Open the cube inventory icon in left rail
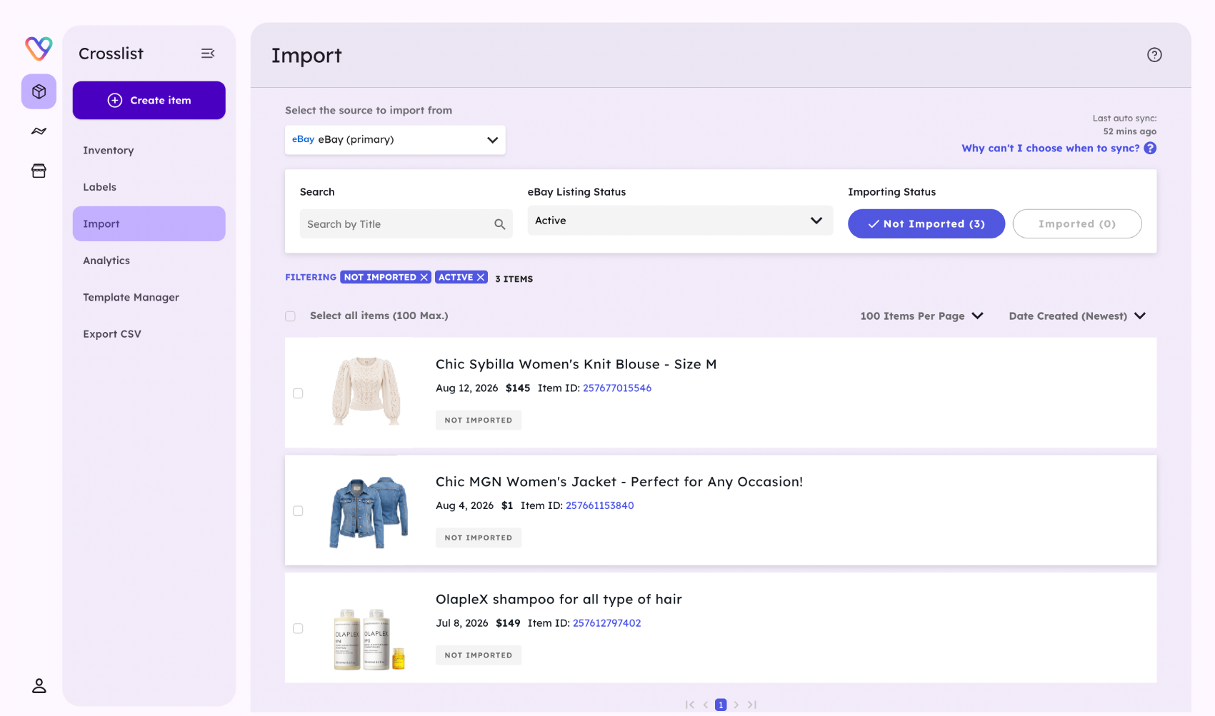Viewport: 1215px width, 716px height. tap(39, 91)
